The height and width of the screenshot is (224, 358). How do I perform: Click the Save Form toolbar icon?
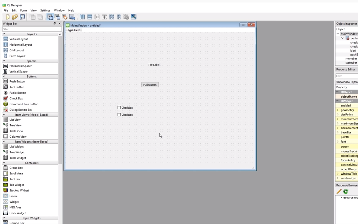pyautogui.click(x=23, y=17)
